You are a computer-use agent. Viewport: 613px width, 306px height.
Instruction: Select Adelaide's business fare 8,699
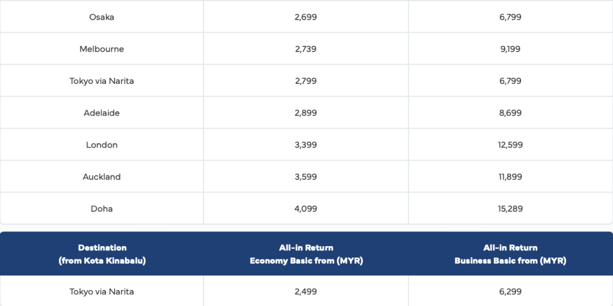[510, 113]
